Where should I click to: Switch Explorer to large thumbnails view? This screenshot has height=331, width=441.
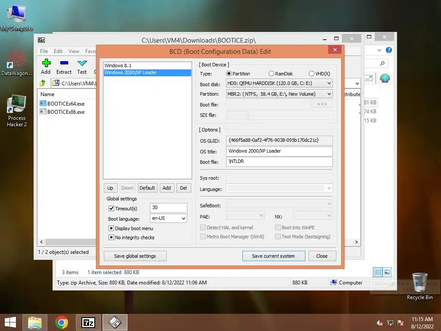(x=387, y=272)
